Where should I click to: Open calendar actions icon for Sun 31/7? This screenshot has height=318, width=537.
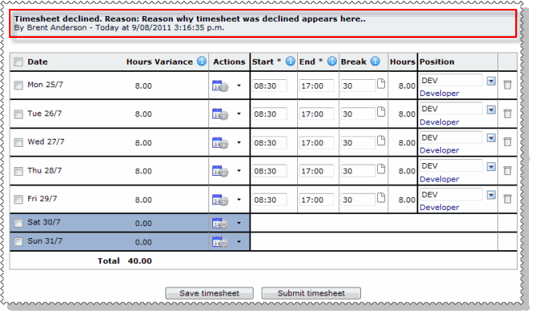[x=220, y=242]
